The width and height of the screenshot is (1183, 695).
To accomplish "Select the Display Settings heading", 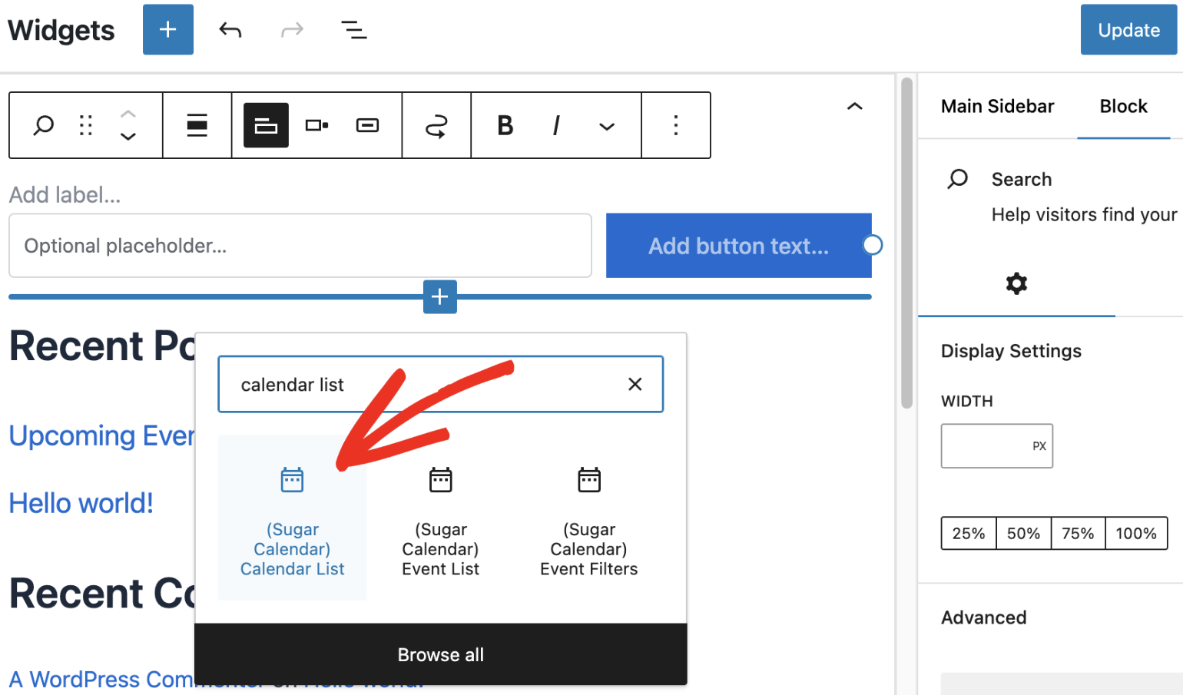I will (x=1011, y=351).
